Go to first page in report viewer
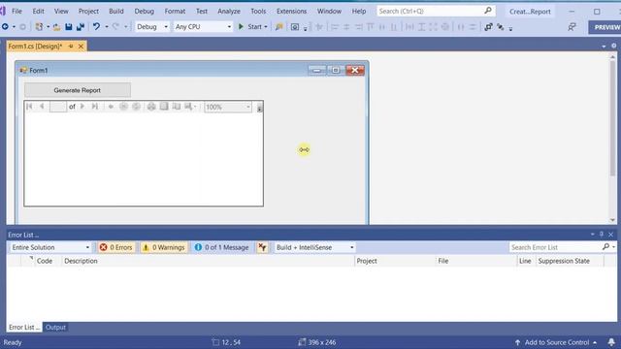 (29, 107)
